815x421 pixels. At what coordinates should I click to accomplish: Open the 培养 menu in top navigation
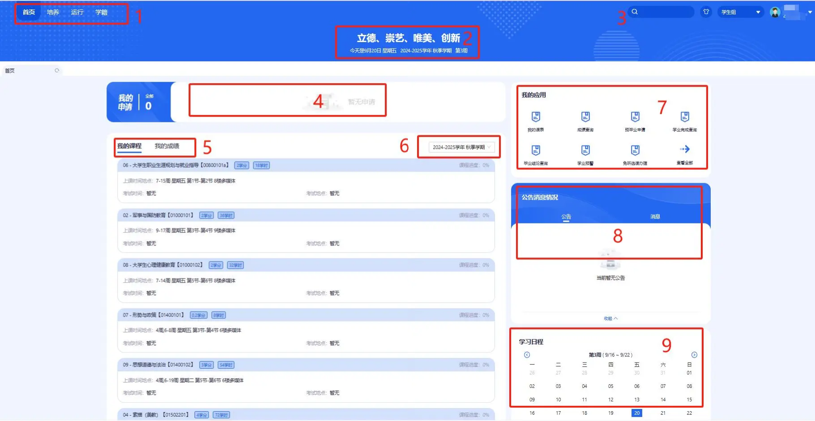click(x=53, y=13)
